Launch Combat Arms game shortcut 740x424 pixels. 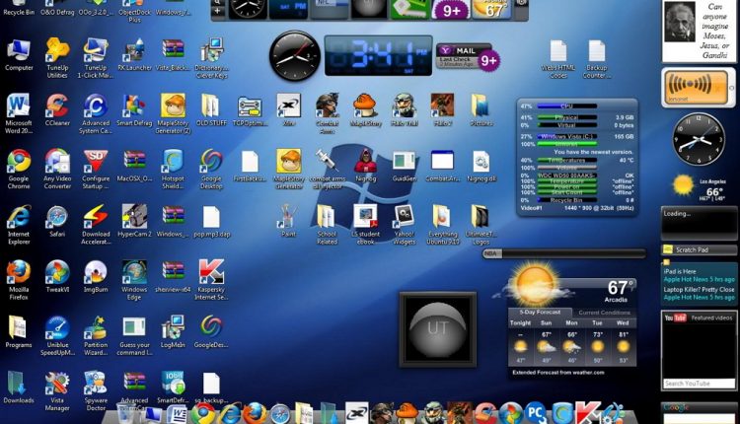pyautogui.click(x=327, y=113)
